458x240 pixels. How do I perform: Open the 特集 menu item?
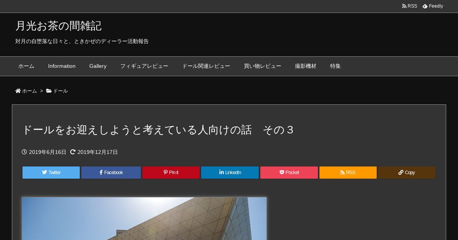[x=335, y=66]
